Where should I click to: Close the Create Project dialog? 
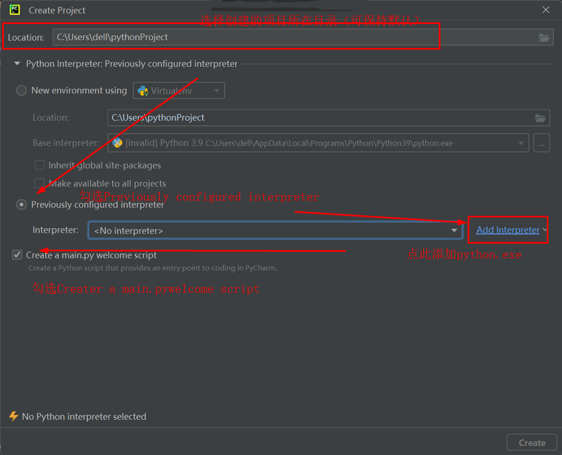546,10
